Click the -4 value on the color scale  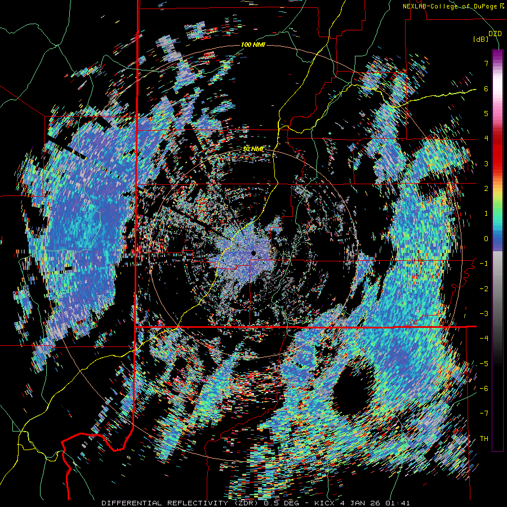(x=484, y=339)
